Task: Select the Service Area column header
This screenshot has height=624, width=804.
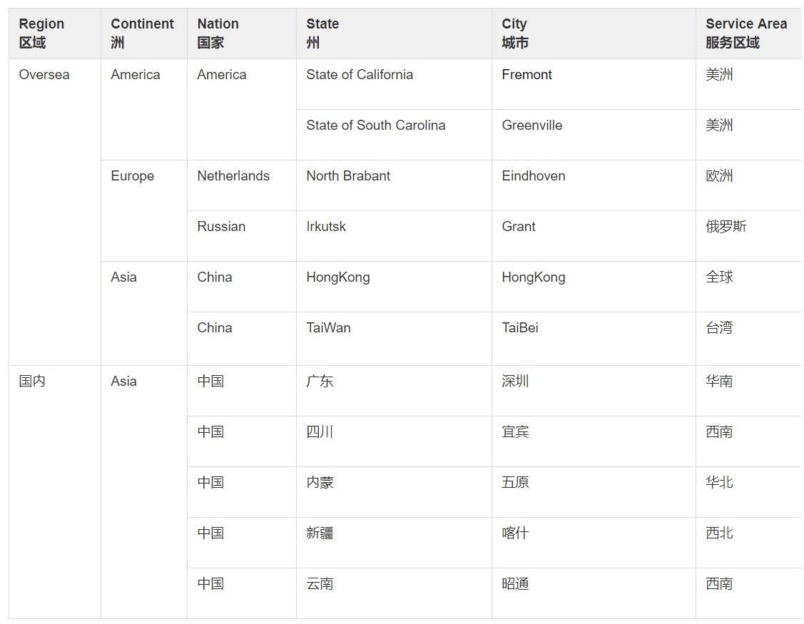Action: point(750,34)
